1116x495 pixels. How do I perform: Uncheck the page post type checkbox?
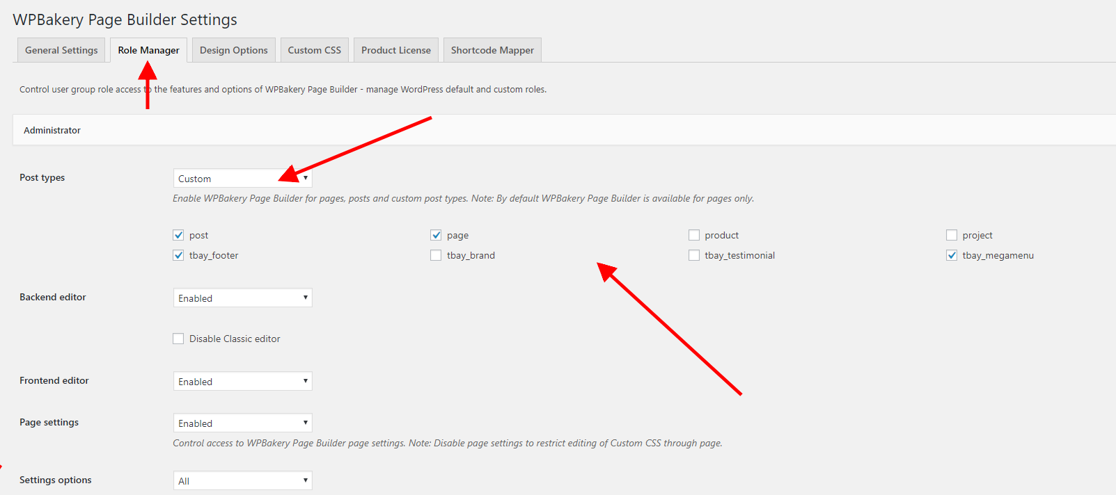[x=437, y=235]
